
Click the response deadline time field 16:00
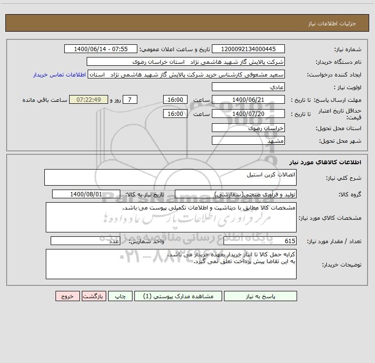coord(175,99)
